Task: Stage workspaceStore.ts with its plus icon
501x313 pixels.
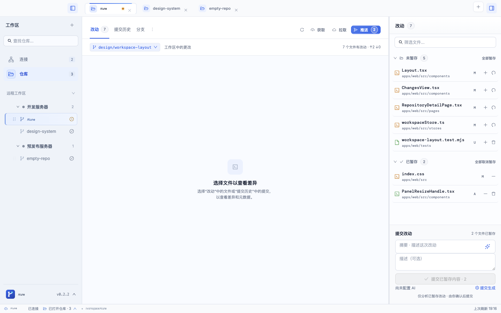Action: click(485, 125)
